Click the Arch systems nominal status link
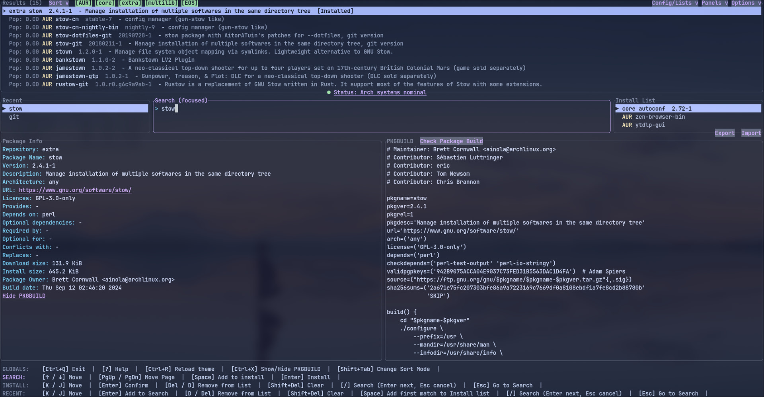Viewport: 764px width, 397px height. [380, 92]
